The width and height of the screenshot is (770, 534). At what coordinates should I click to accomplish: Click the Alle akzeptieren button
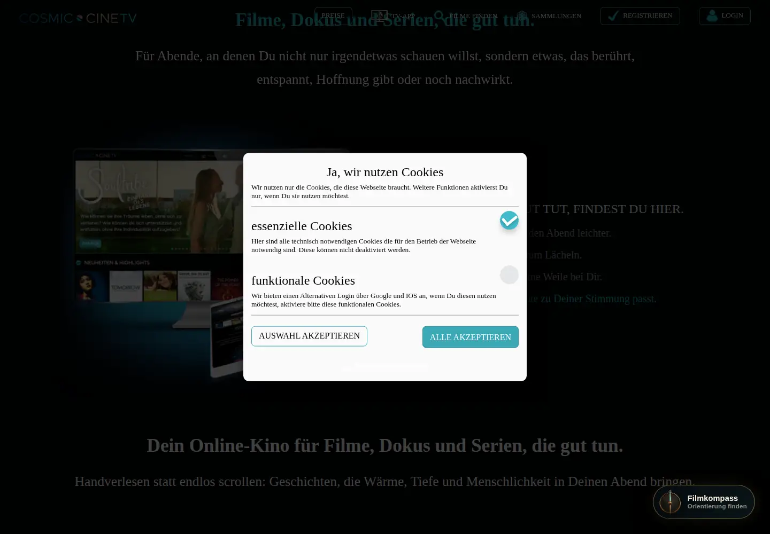[x=471, y=337]
